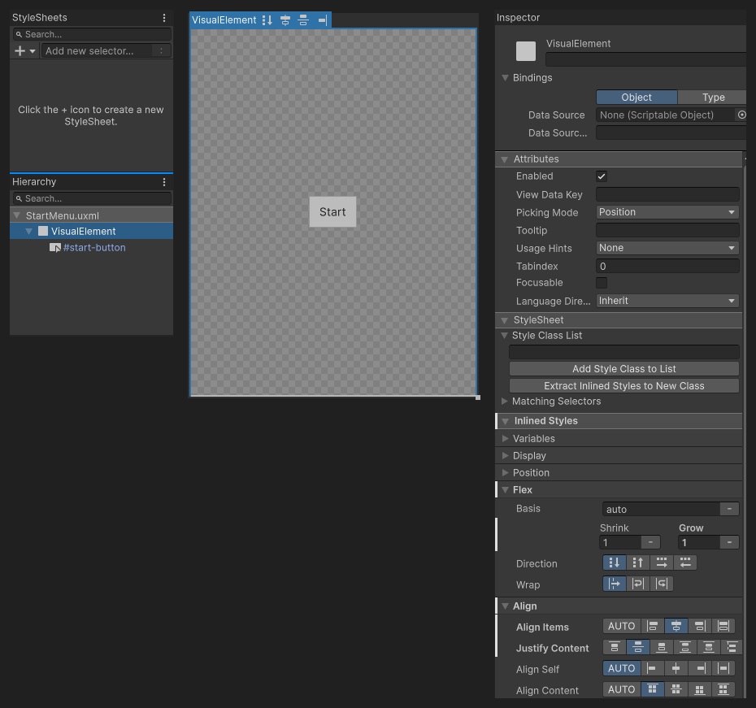Set flex Direction to column
The height and width of the screenshot is (708, 756).
coord(615,562)
